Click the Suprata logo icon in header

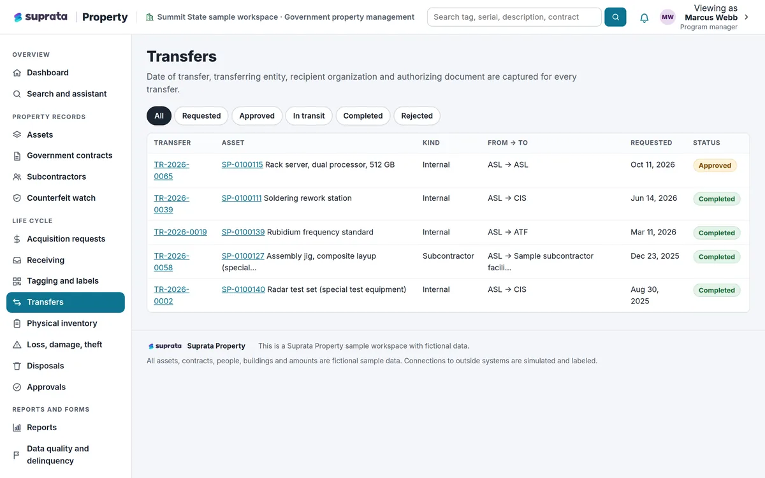[18, 17]
